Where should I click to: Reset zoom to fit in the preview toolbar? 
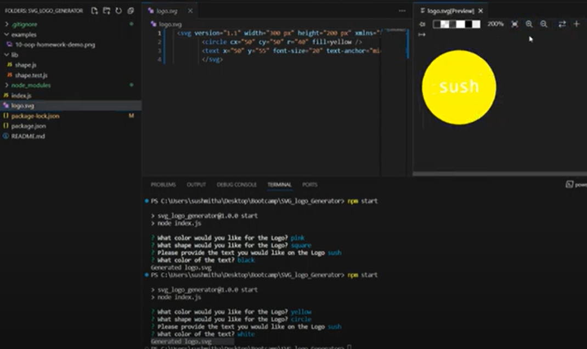click(514, 24)
